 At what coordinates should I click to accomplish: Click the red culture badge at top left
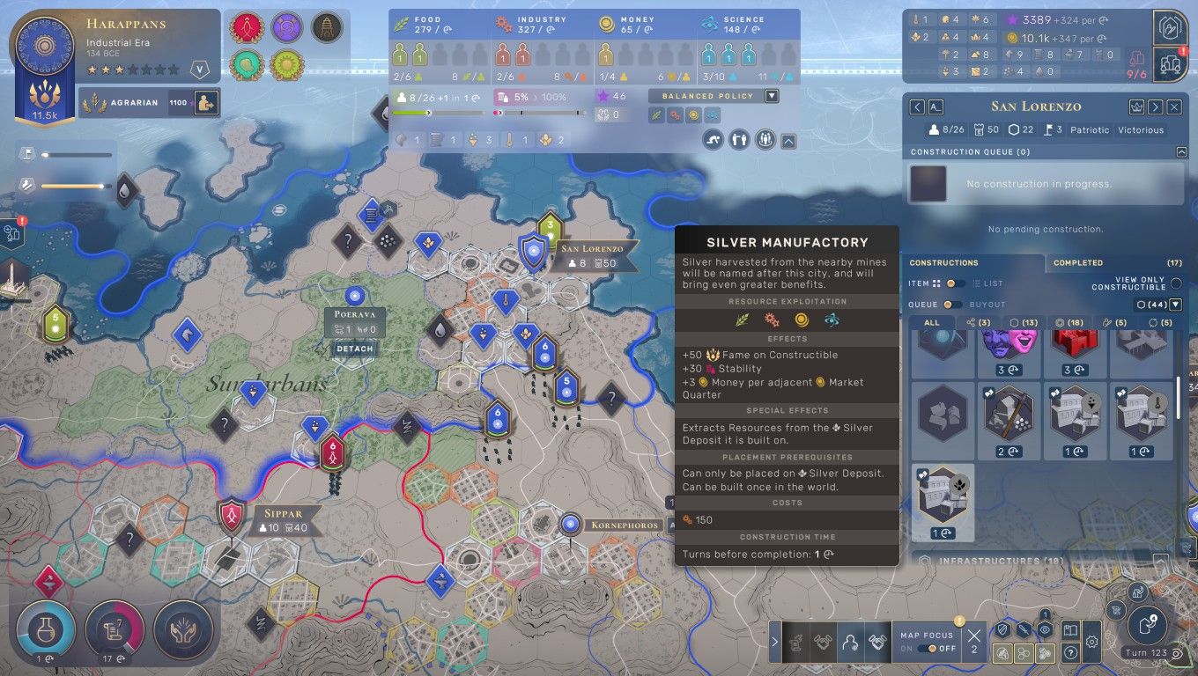[248, 27]
